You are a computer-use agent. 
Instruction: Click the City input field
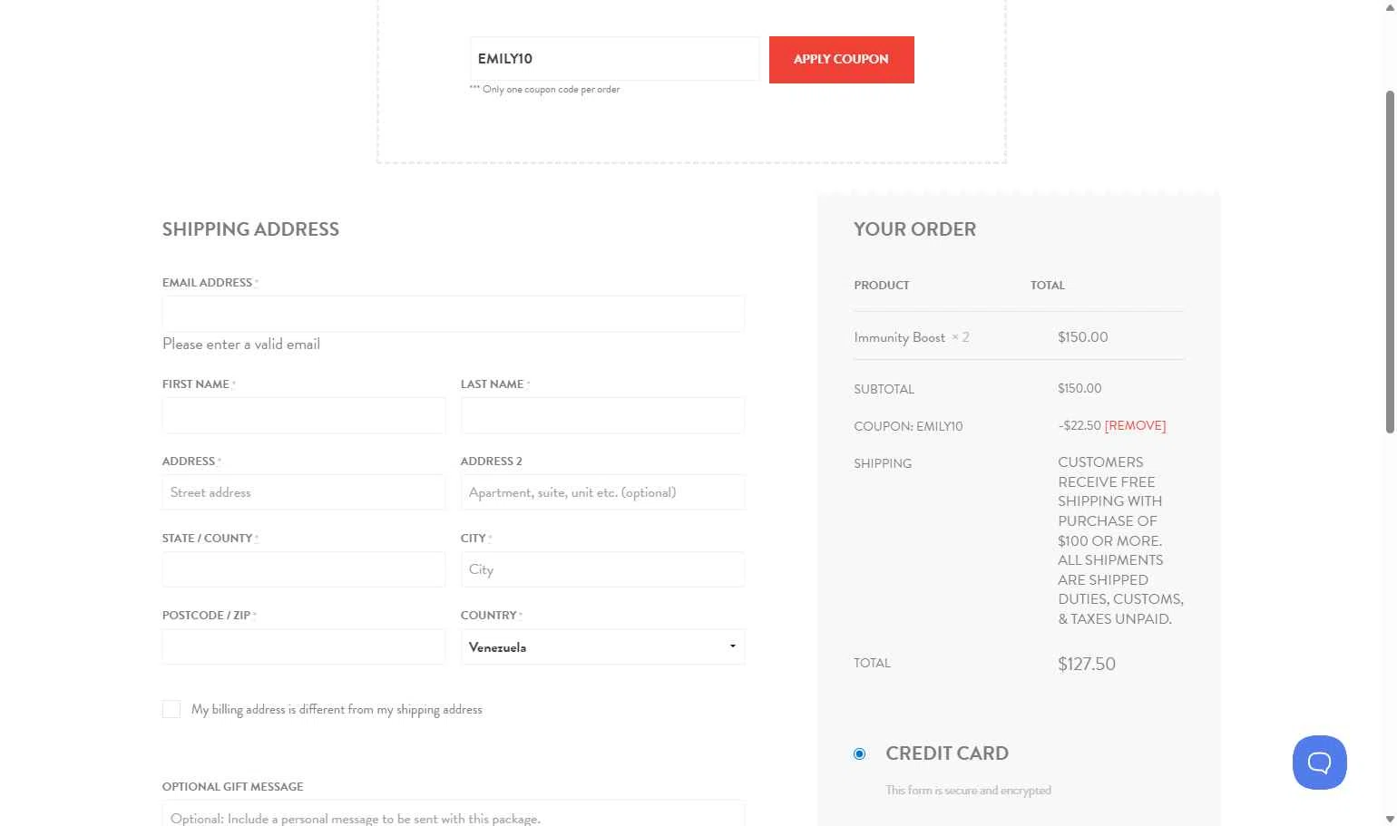602,569
